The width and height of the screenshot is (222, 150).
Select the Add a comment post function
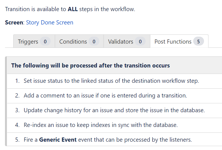(115, 96)
